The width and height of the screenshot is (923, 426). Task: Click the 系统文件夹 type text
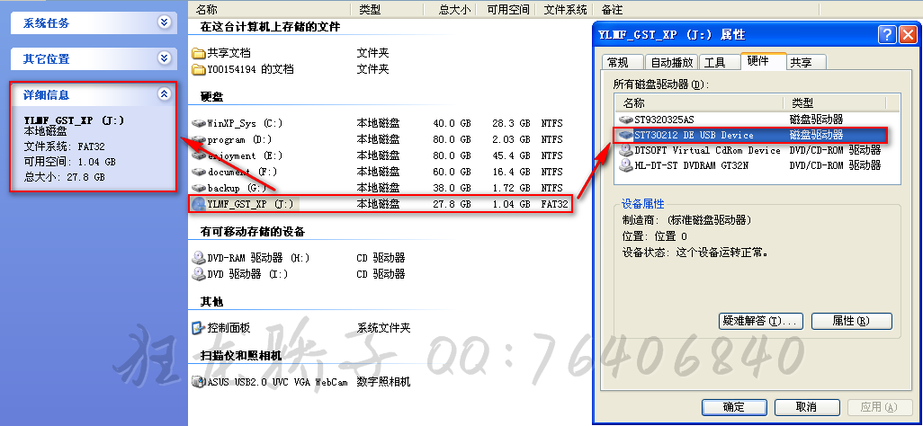384,328
